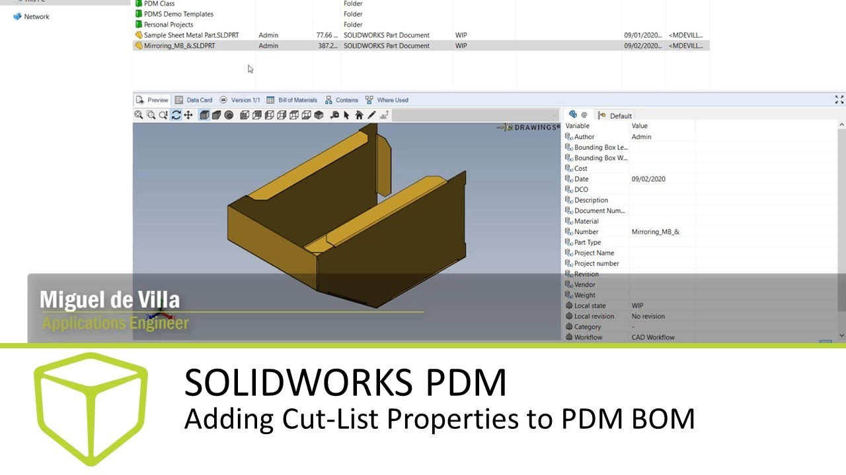
Task: Set the fifth view-orientation cube icon
Action: (x=293, y=115)
